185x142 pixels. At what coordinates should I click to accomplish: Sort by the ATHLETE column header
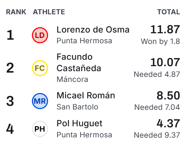coord(49,12)
